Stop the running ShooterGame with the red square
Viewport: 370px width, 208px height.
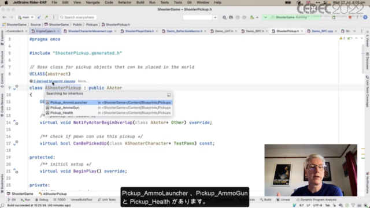tap(350, 17)
